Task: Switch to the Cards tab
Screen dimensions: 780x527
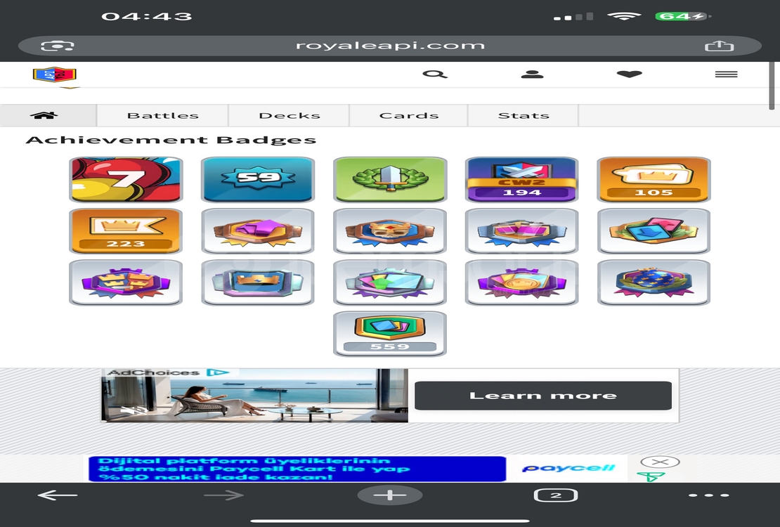Action: click(409, 115)
